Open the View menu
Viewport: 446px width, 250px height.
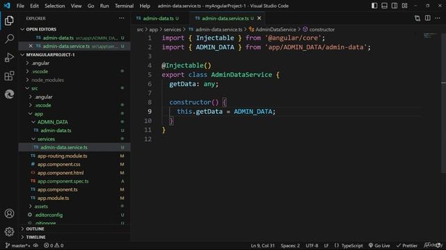click(x=76, y=6)
